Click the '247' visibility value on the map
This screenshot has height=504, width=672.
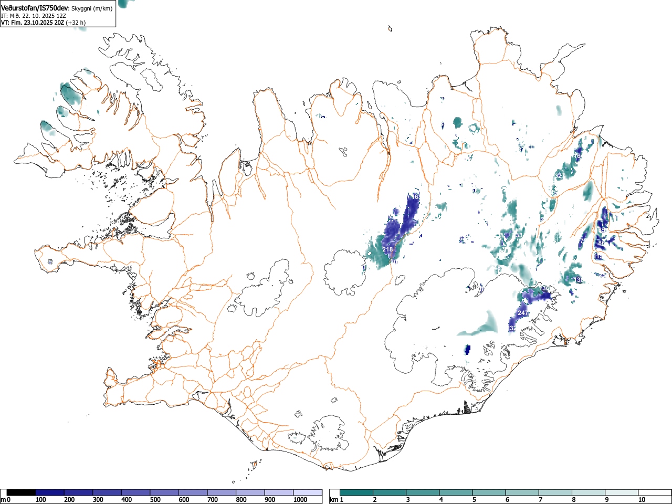click(x=522, y=313)
